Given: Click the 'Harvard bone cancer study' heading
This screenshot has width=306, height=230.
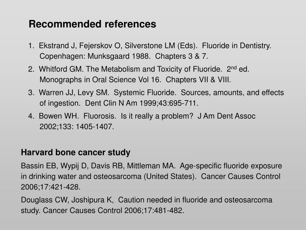Looking at the screenshot, I should pos(76,152).
